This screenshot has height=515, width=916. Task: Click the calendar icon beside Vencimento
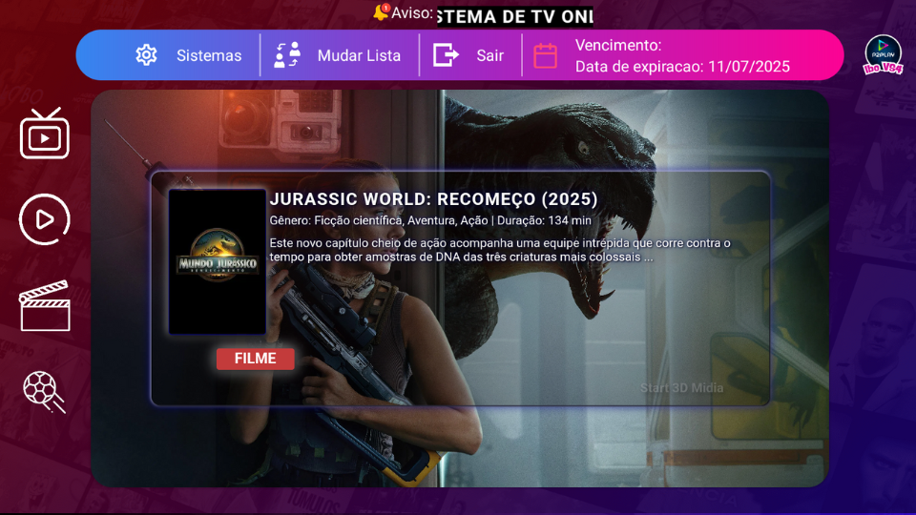[546, 55]
